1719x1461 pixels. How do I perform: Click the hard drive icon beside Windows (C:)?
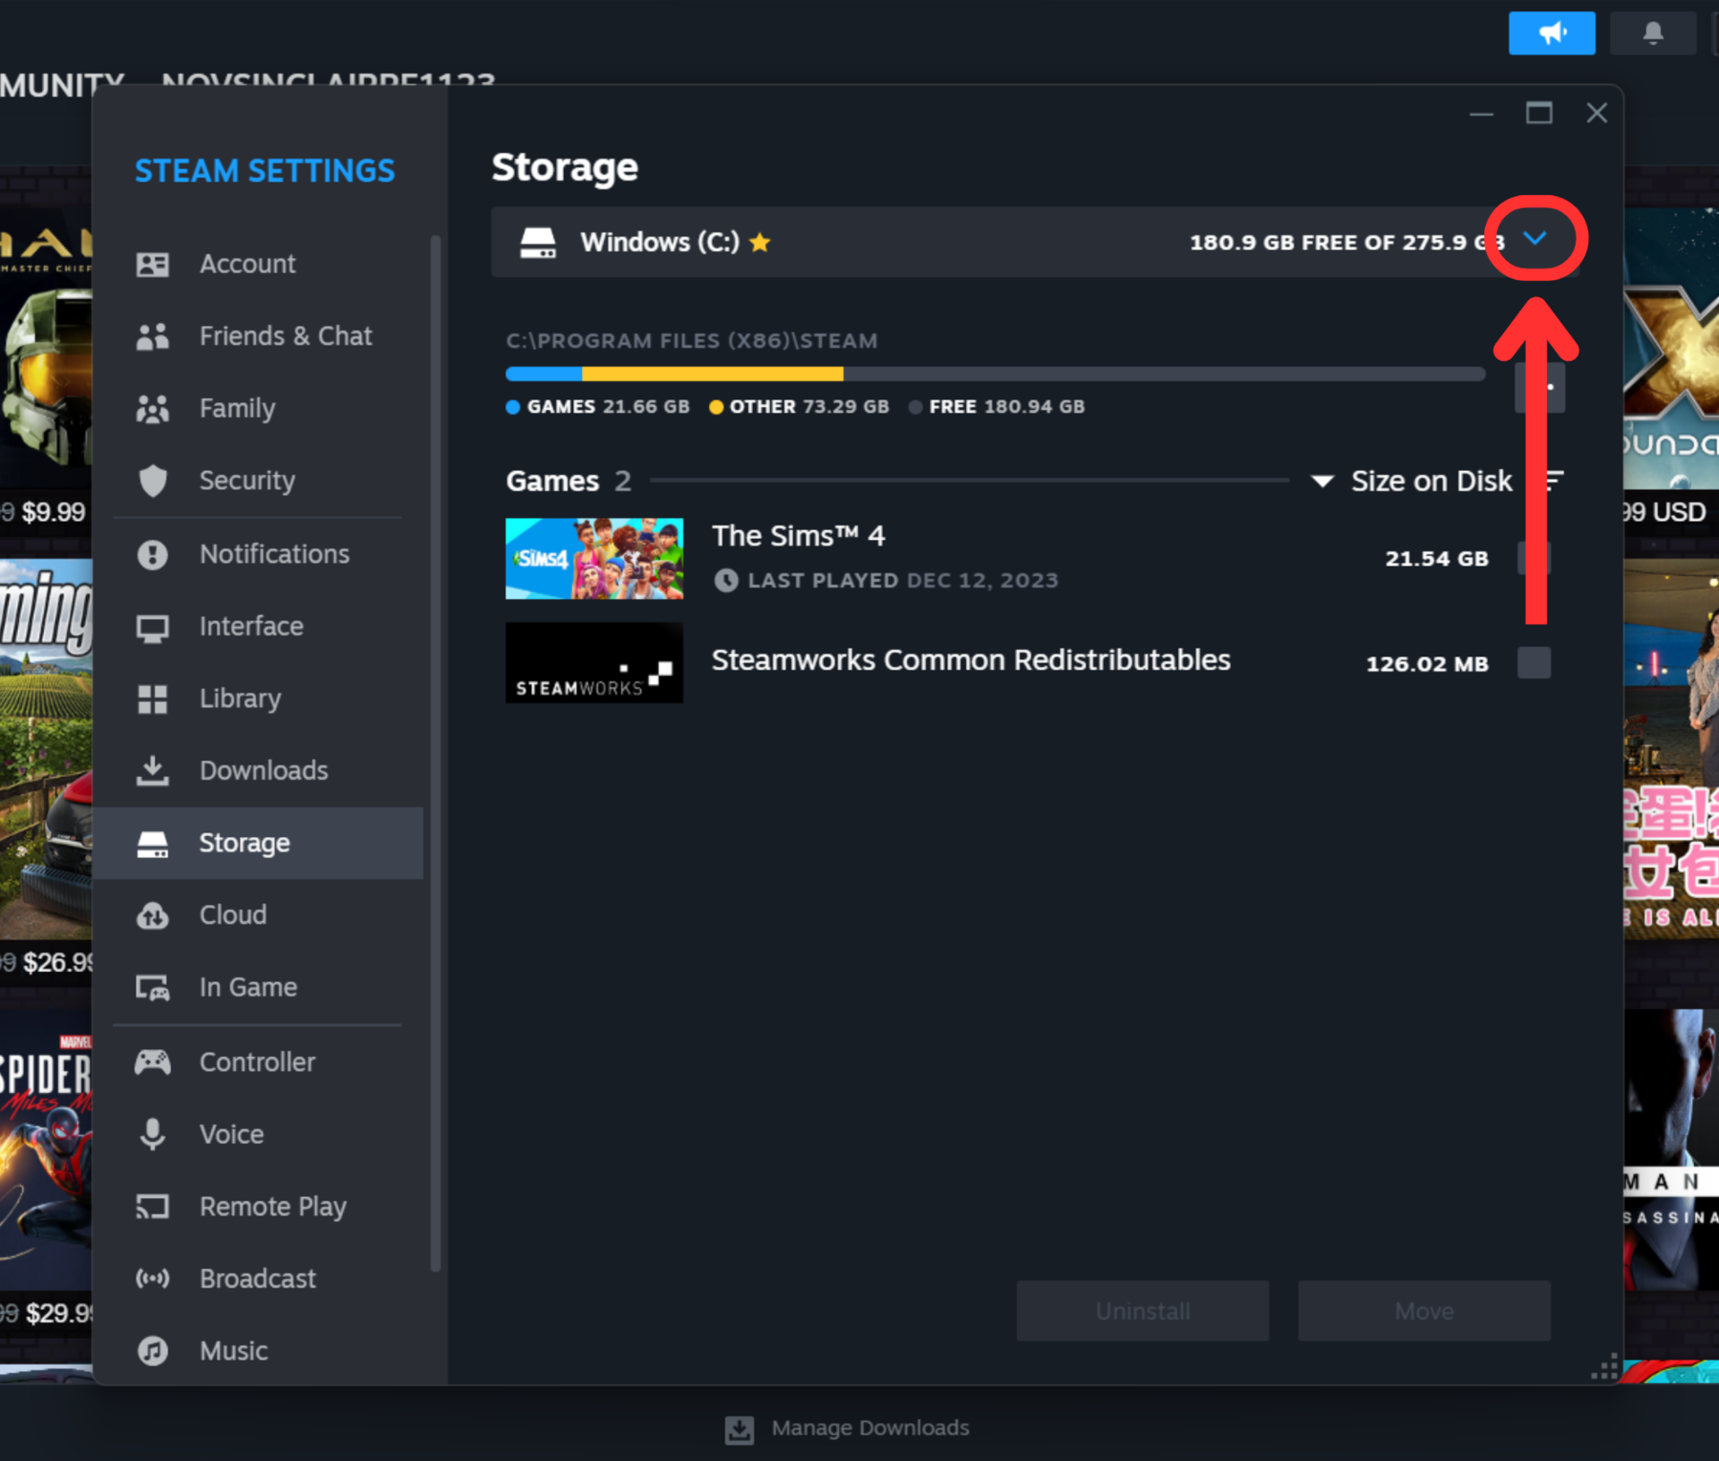[x=538, y=243]
